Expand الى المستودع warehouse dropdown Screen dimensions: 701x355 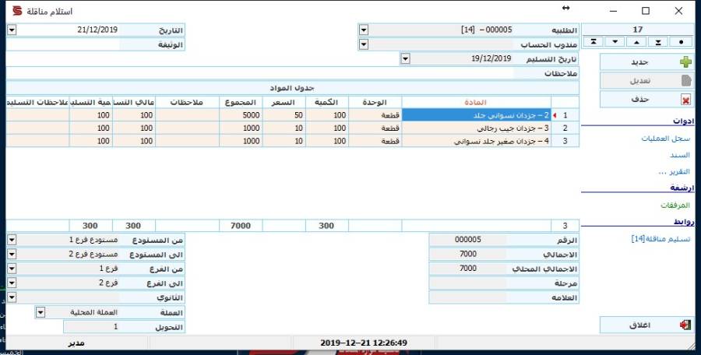tap(12, 255)
